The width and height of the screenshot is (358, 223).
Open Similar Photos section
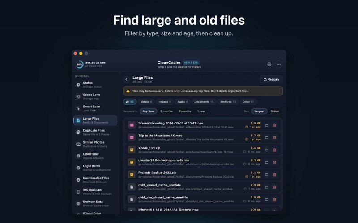point(95,144)
